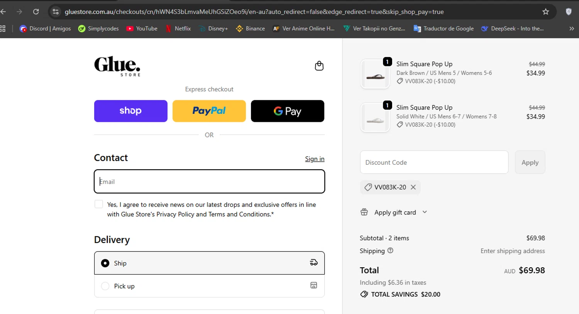This screenshot has width=579, height=314.
Task: Open Ver Takopii no Genz bookmark
Action: pyautogui.click(x=374, y=29)
